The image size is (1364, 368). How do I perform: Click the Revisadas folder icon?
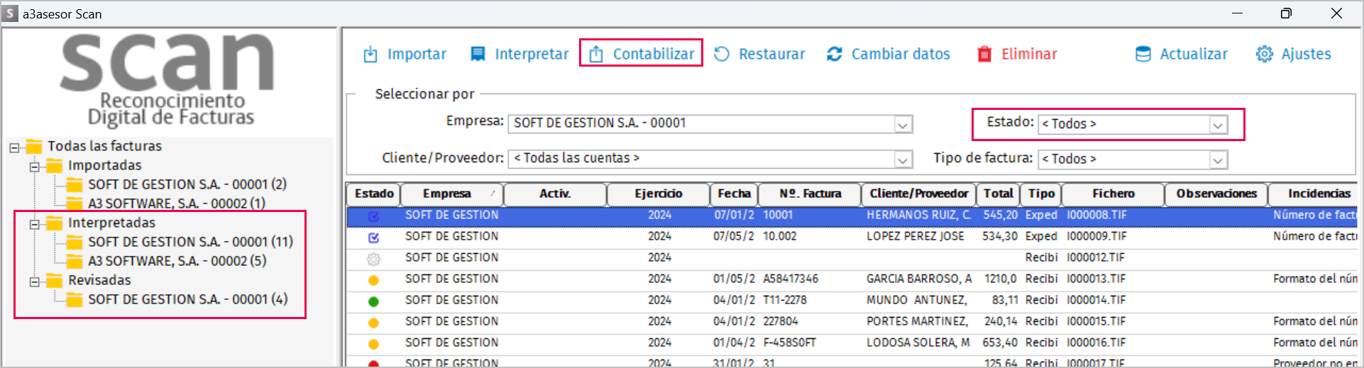coord(55,281)
